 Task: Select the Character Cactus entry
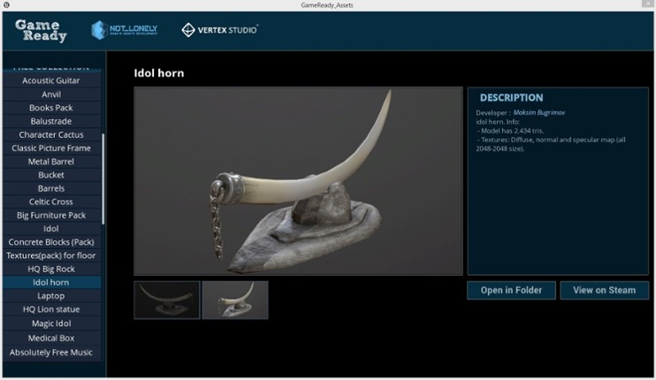pyautogui.click(x=50, y=134)
